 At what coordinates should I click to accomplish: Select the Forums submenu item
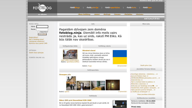(x=117, y=14)
